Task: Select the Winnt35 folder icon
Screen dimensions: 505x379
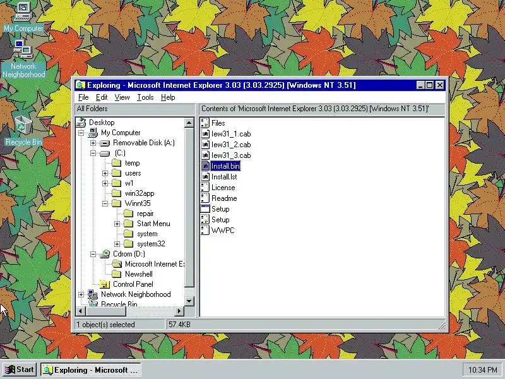Action: click(117, 203)
